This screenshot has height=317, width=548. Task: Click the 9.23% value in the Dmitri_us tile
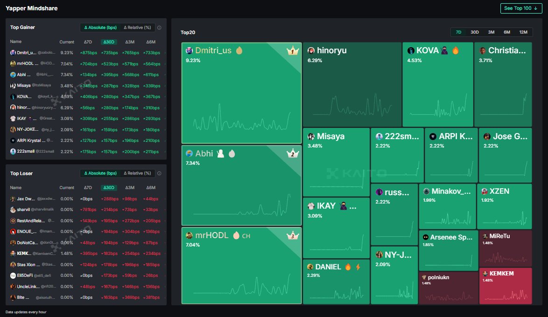tap(193, 61)
